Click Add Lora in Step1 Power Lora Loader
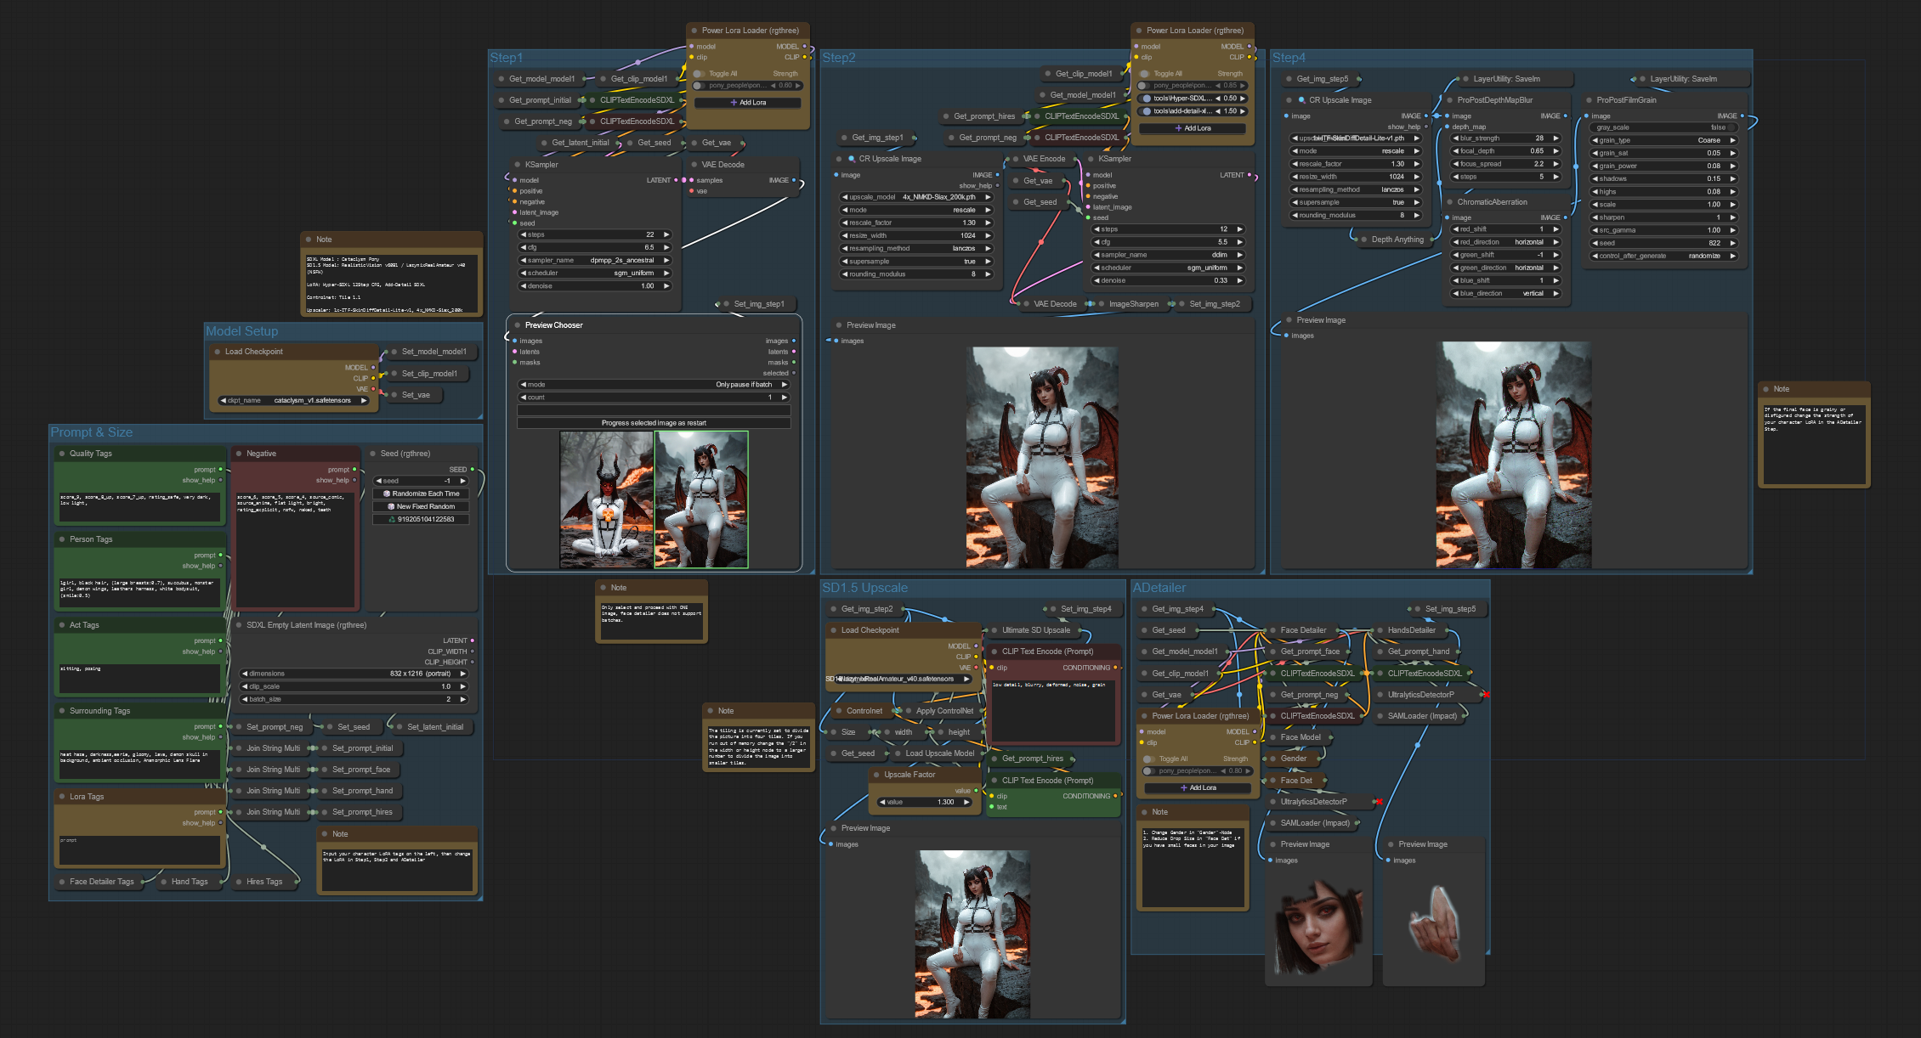 tap(748, 103)
